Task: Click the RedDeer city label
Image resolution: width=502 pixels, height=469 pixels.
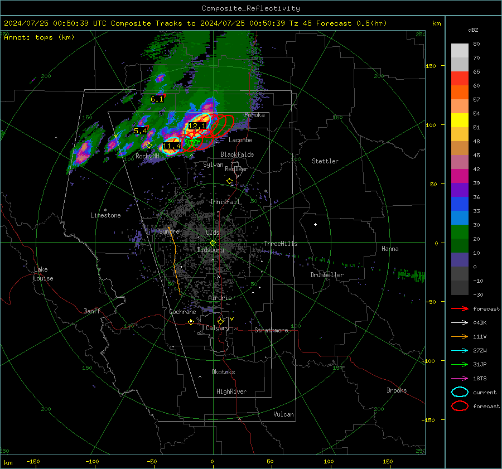Action: point(236,169)
